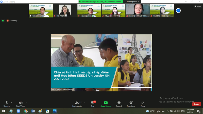Show next participants with blue arrow
203x114 pixels.
coord(178,10)
